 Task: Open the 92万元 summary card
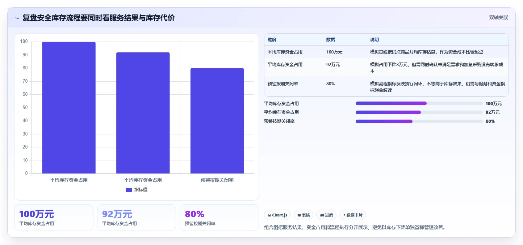137,218
